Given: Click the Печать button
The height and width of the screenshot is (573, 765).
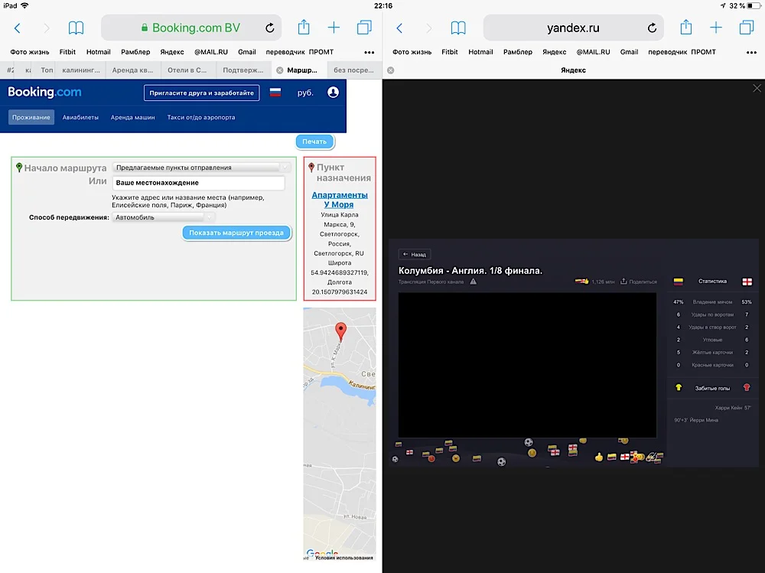Looking at the screenshot, I should coord(314,142).
